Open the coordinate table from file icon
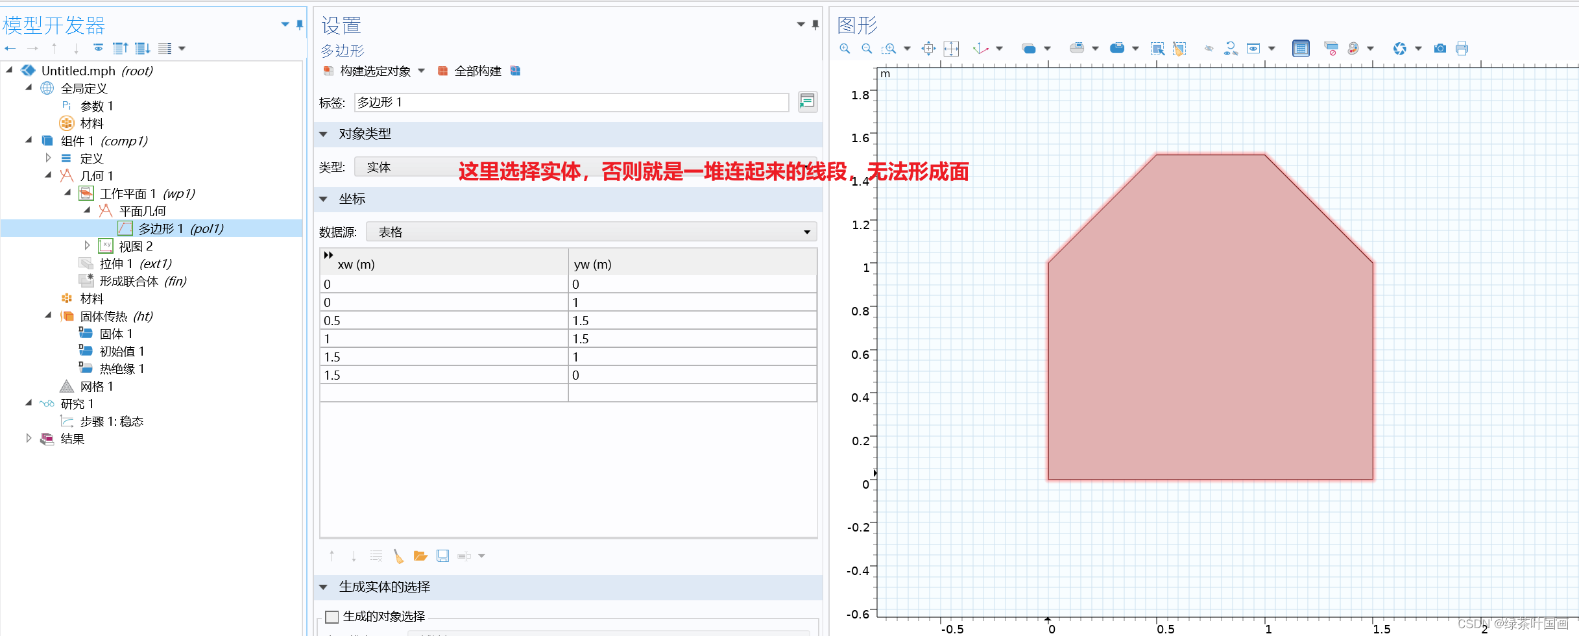Image resolution: width=1579 pixels, height=636 pixels. click(x=420, y=556)
